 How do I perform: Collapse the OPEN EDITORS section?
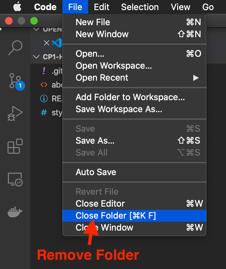[37, 29]
